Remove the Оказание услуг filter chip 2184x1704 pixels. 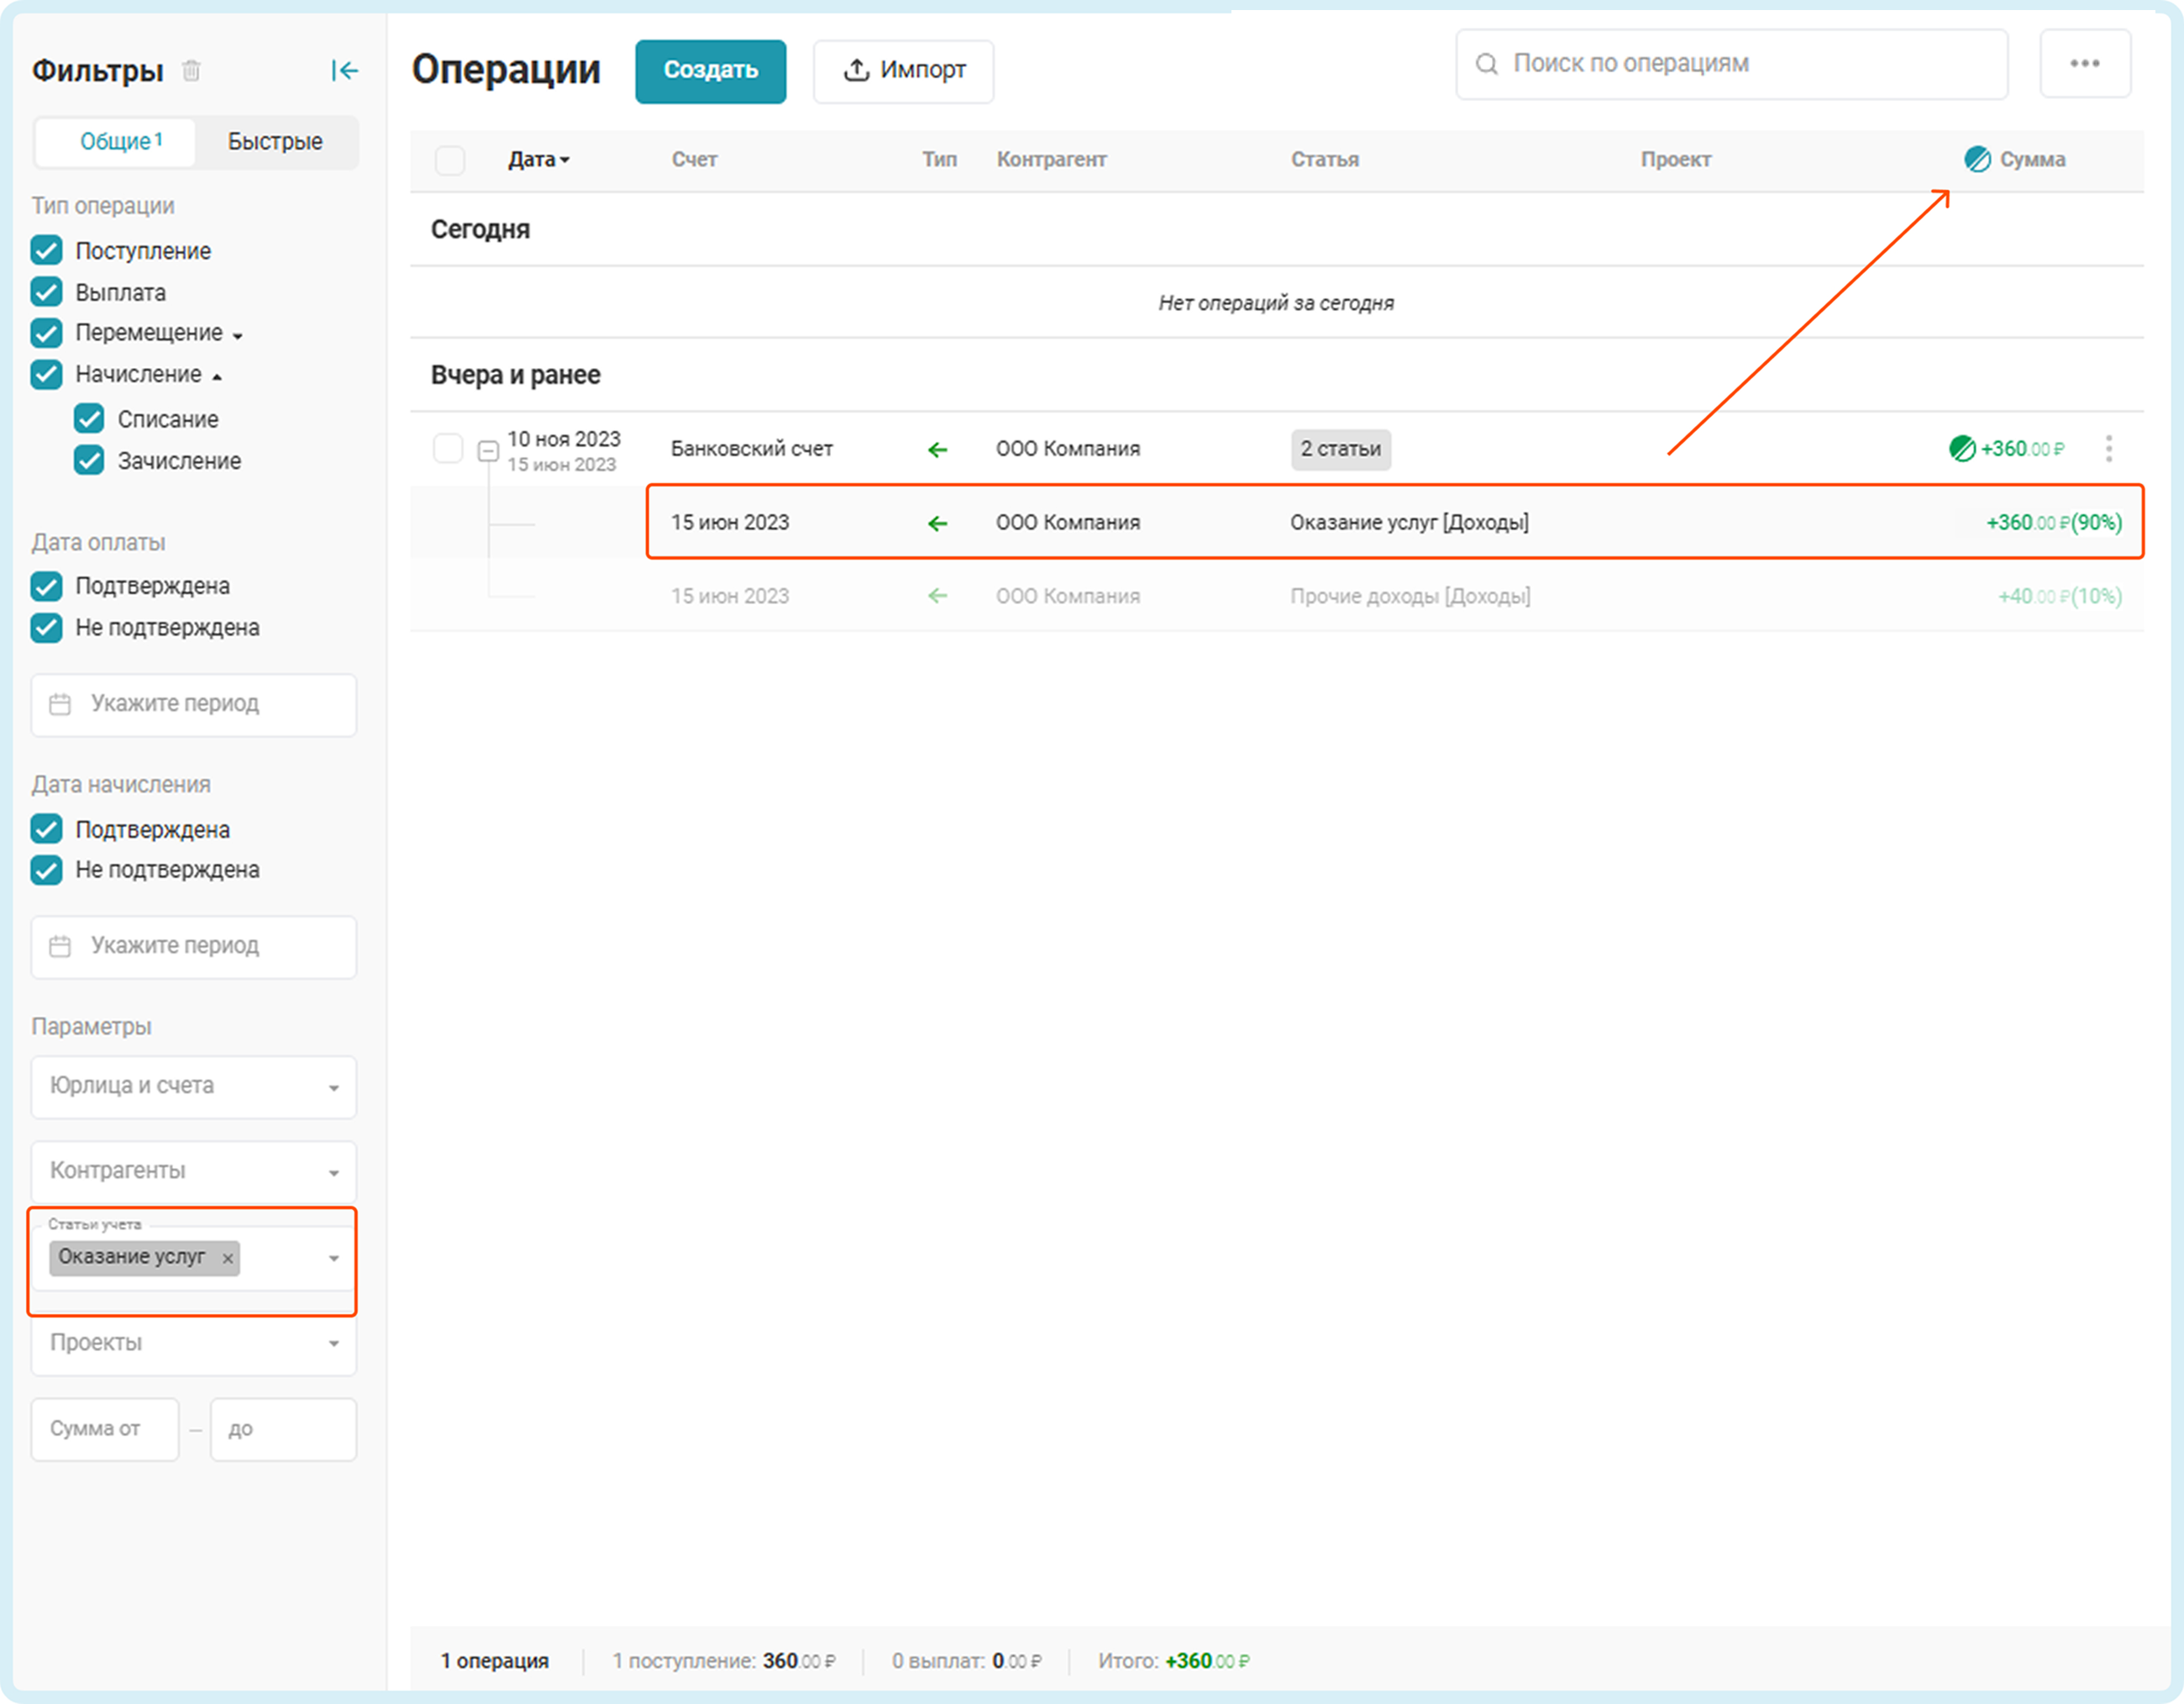228,1258
